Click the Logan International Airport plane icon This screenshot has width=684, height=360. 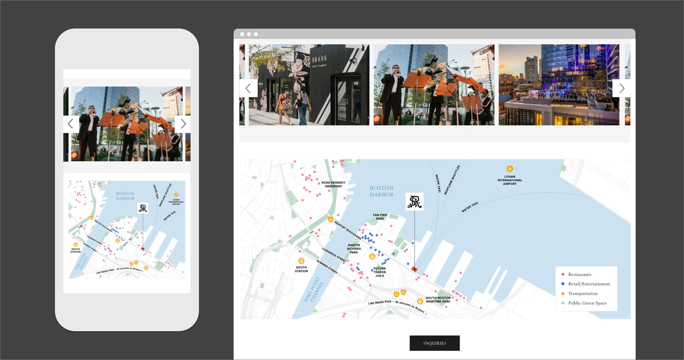click(x=509, y=169)
